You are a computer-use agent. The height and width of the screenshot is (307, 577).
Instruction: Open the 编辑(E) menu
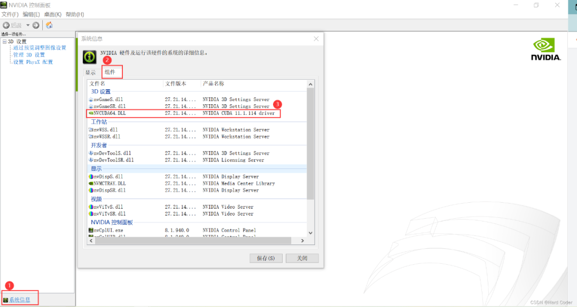point(31,14)
